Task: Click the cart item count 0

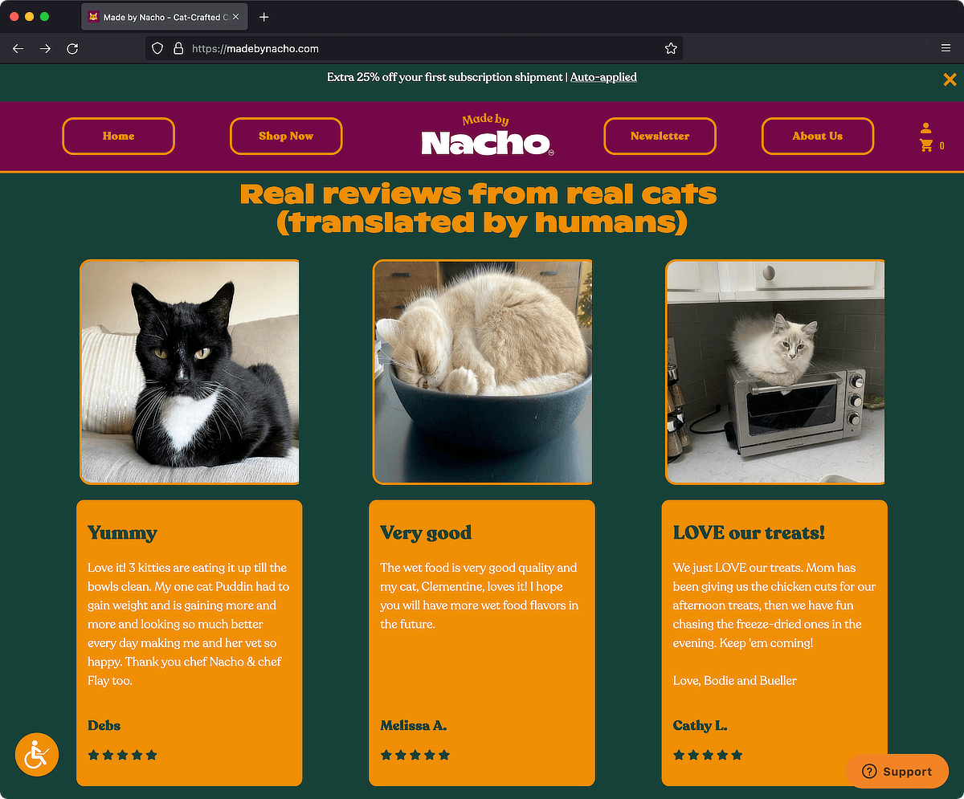Action: (942, 146)
